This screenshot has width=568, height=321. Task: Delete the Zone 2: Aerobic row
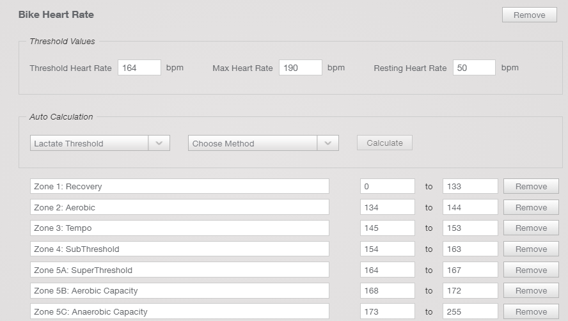point(531,207)
